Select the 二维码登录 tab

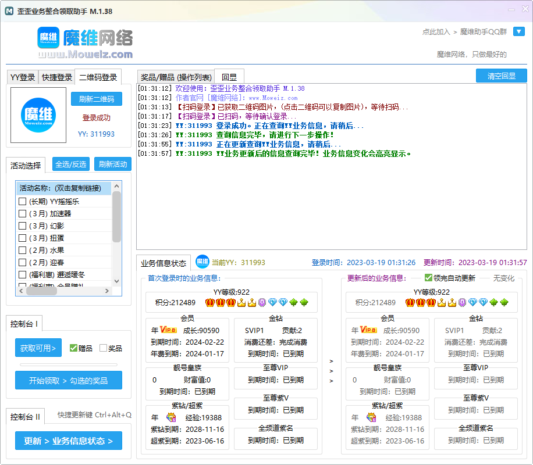pyautogui.click(x=98, y=77)
